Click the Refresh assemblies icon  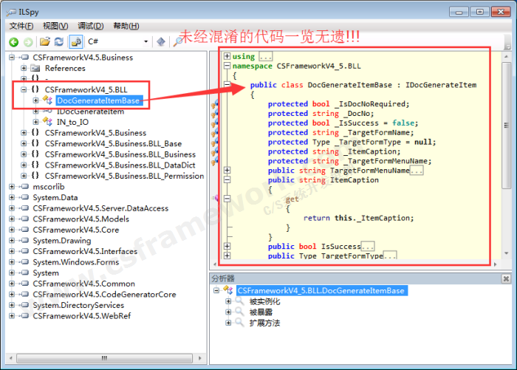click(x=59, y=42)
